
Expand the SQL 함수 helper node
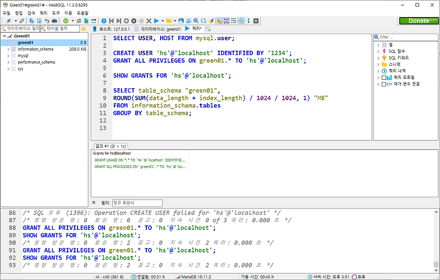pyautogui.click(x=378, y=51)
